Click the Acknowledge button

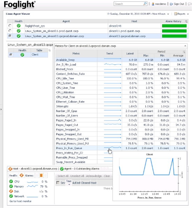pos(94,176)
